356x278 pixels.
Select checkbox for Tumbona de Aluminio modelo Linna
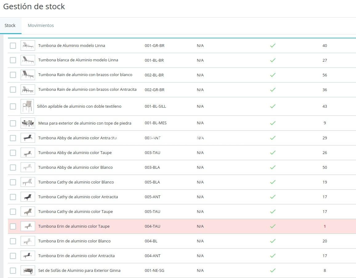click(x=13, y=46)
